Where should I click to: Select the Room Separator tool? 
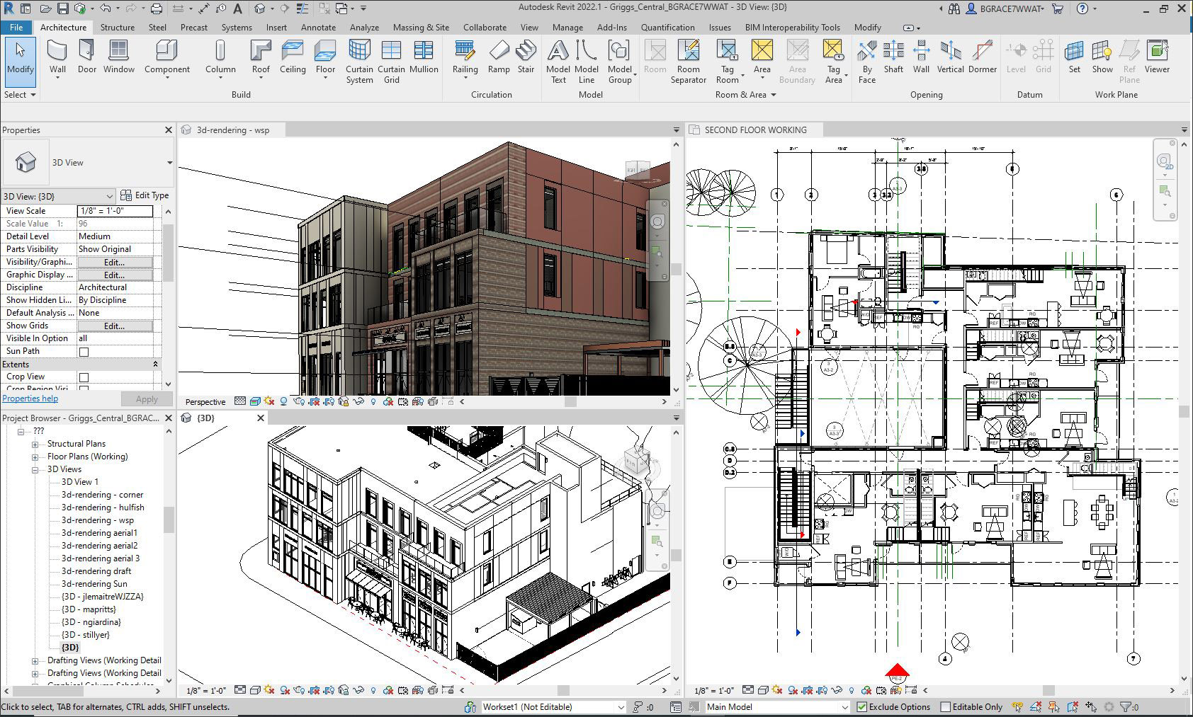[x=689, y=62]
